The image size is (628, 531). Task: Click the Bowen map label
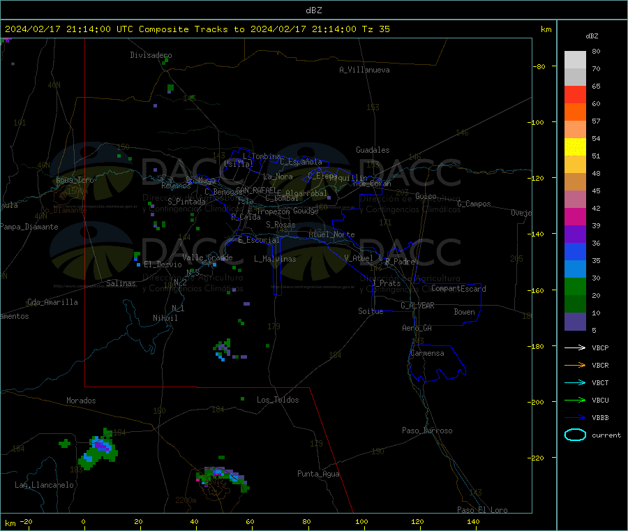click(x=465, y=312)
